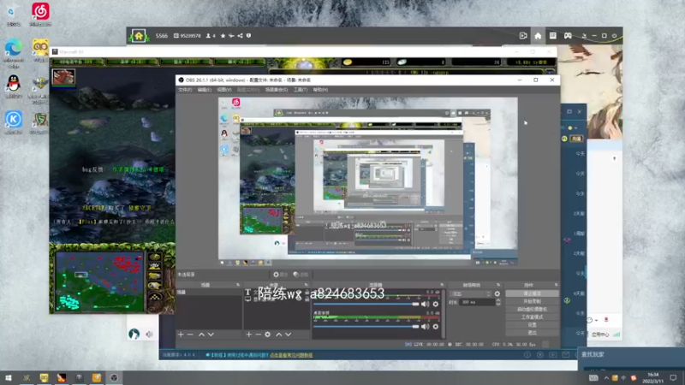Click the bottom minimap formation button
685x385 pixels.
click(155, 296)
